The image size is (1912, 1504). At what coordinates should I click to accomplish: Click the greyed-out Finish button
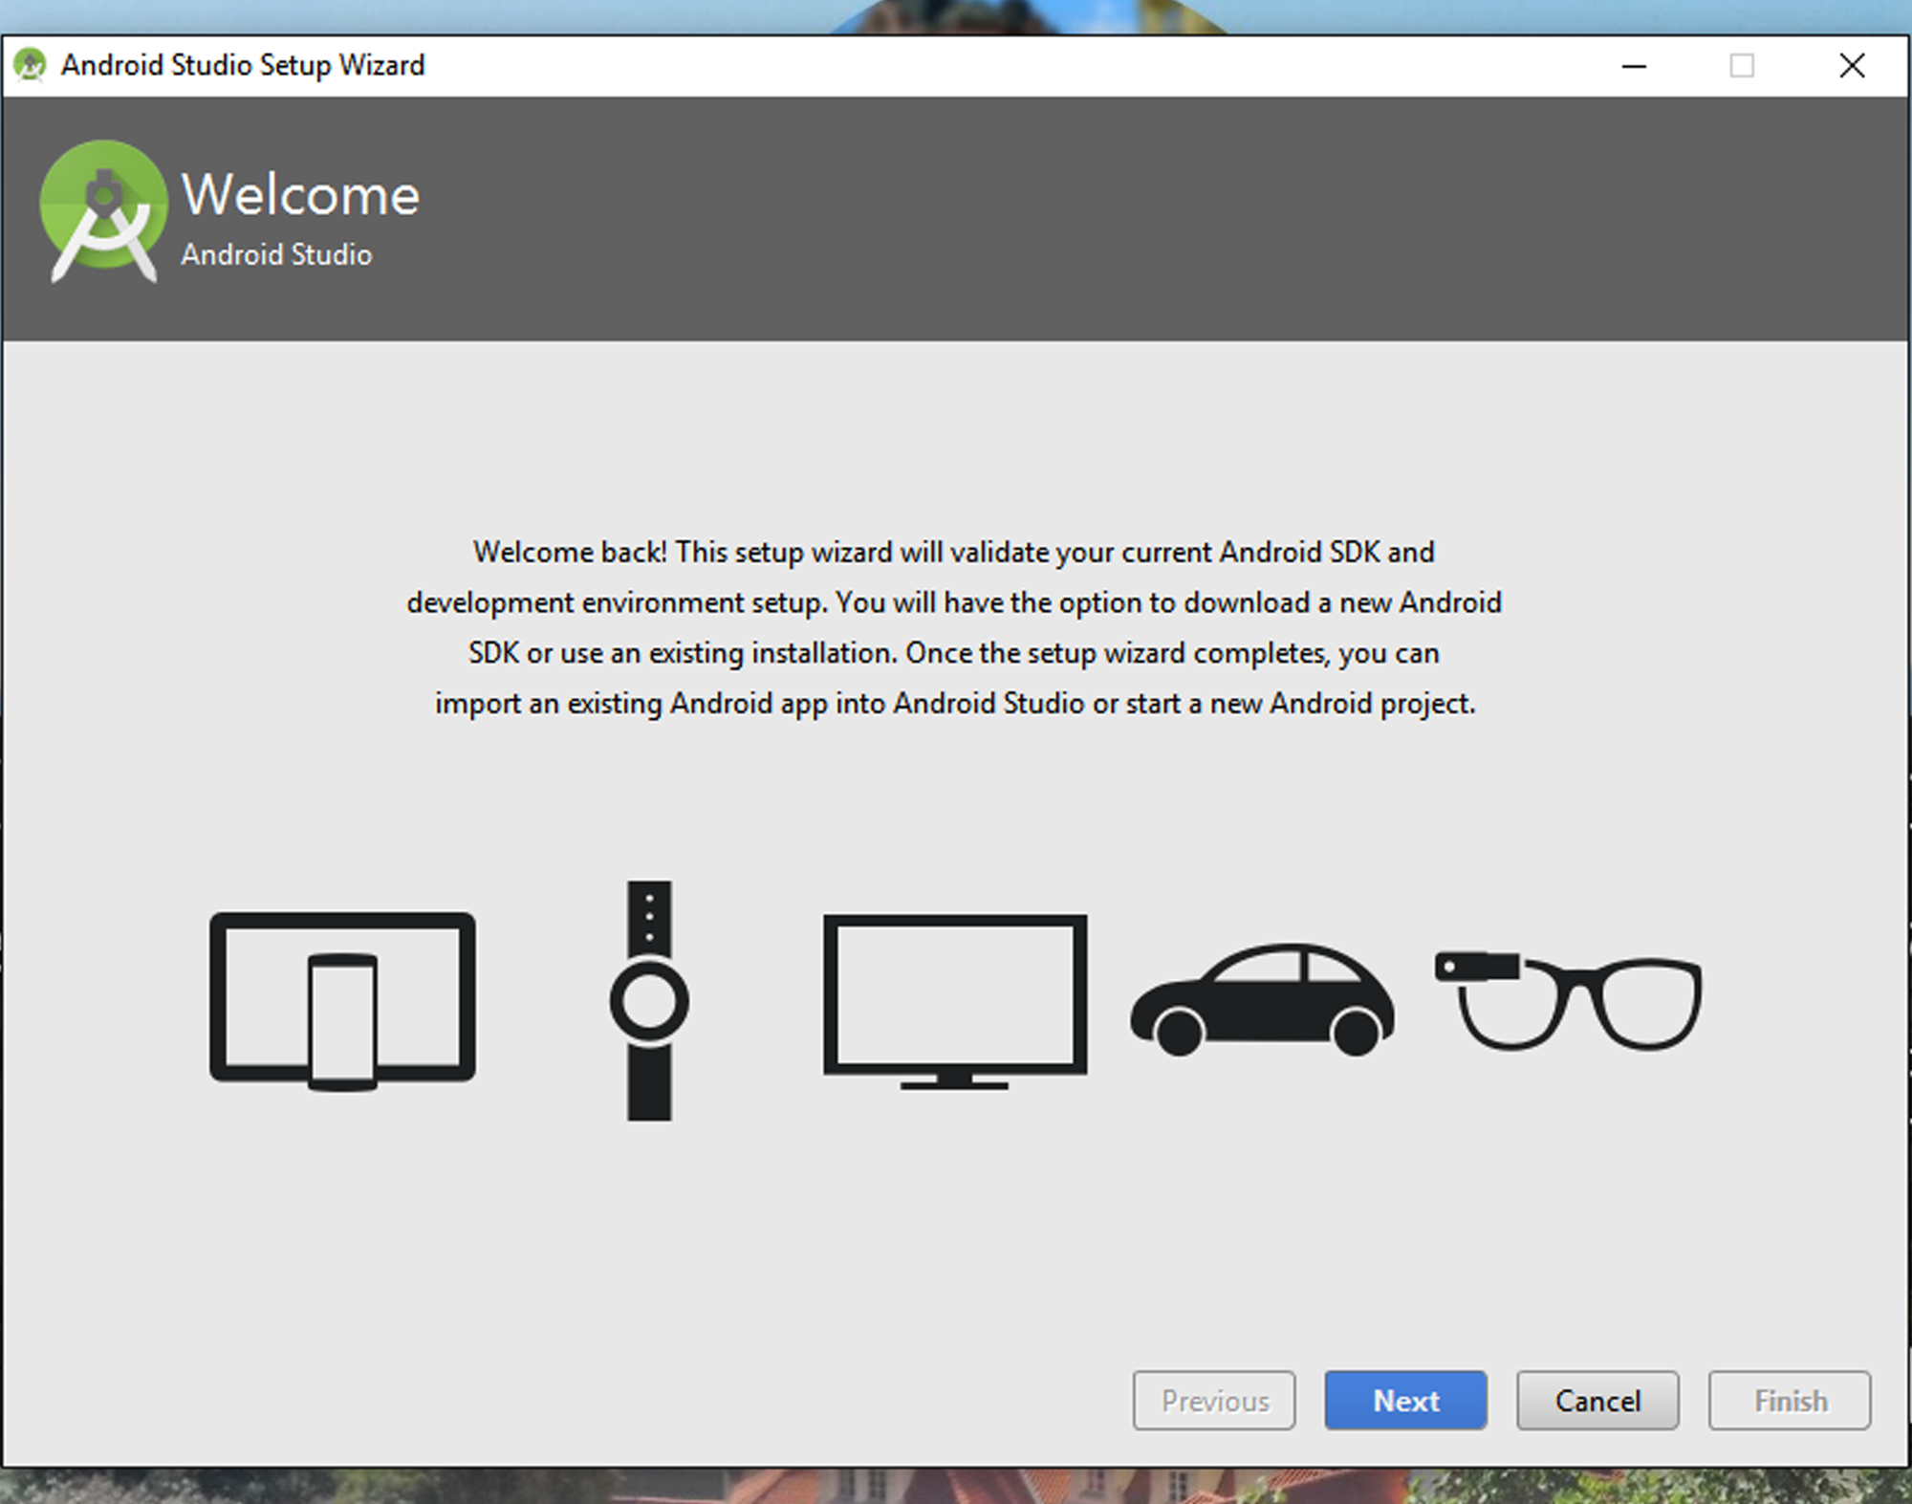click(x=1790, y=1401)
